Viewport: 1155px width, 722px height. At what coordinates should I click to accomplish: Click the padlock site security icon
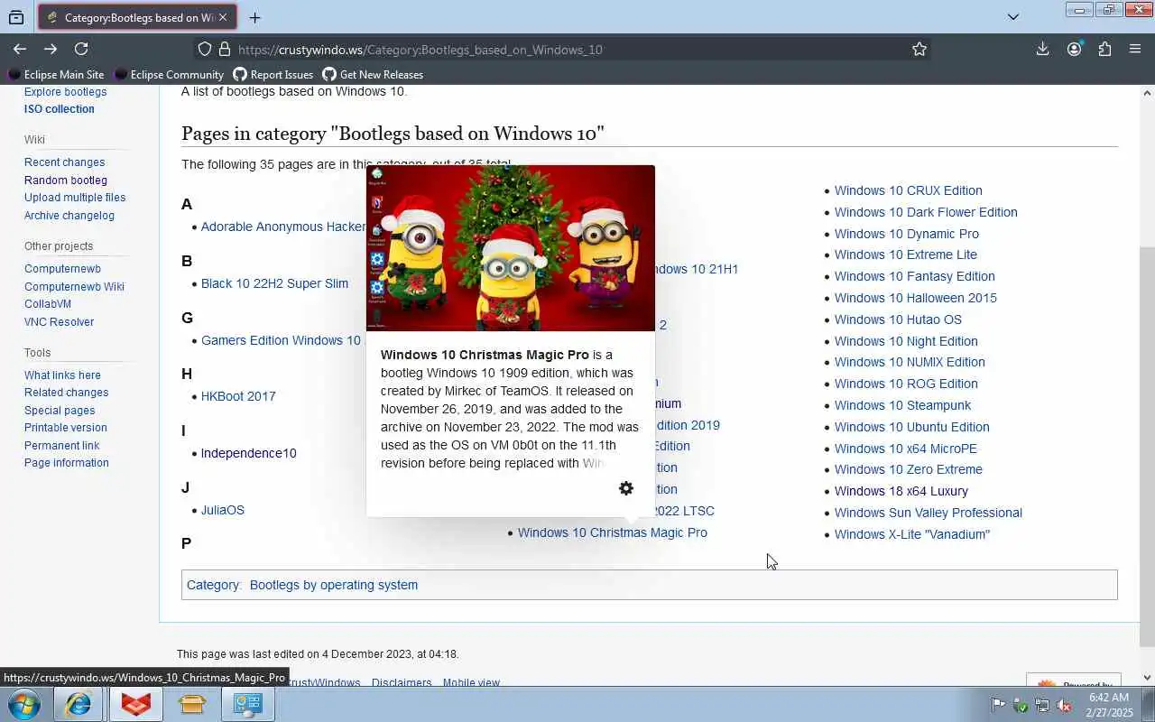pyautogui.click(x=223, y=50)
